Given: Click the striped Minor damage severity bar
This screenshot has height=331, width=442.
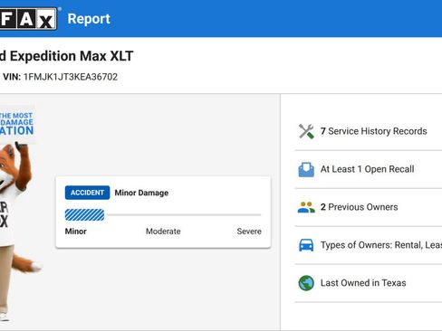Looking at the screenshot, I should click(x=84, y=215).
